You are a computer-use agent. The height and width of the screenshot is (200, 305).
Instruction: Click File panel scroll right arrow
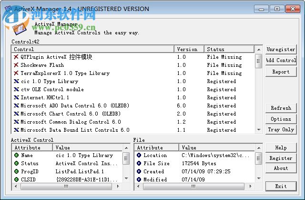pos(250,186)
